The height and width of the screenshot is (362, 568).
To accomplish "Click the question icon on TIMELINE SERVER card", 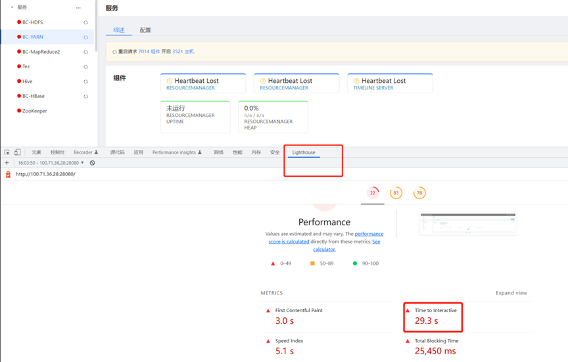I will click(356, 81).
